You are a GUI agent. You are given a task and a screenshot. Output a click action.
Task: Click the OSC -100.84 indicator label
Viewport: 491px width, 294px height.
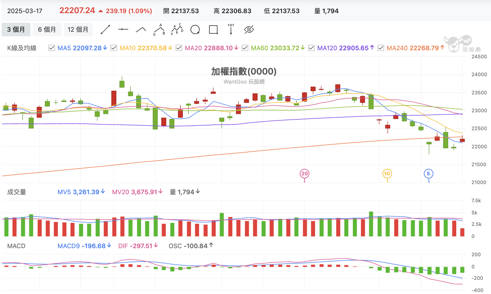(x=191, y=246)
